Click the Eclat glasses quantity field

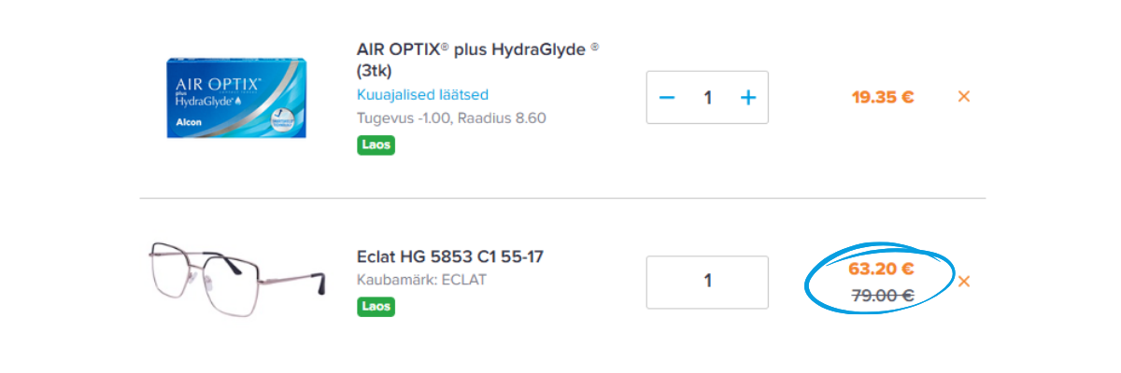(707, 282)
